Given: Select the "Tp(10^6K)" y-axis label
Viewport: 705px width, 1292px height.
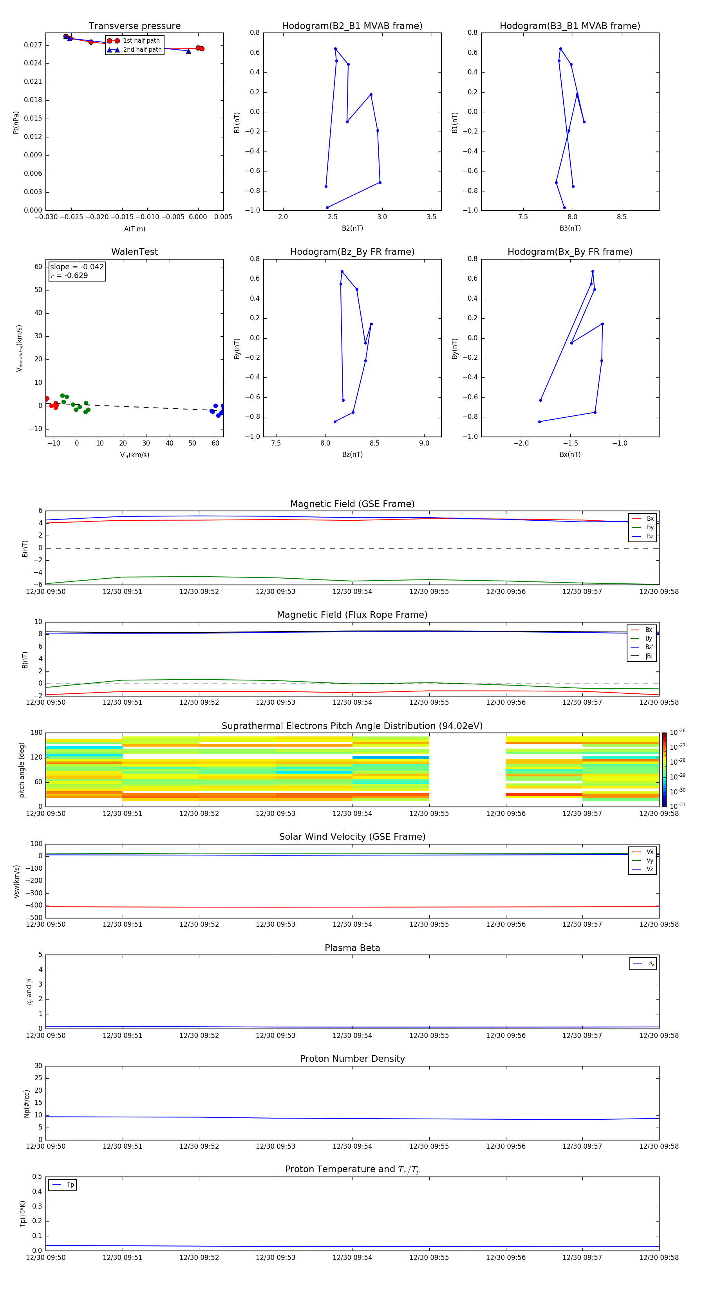Looking at the screenshot, I should [23, 1214].
